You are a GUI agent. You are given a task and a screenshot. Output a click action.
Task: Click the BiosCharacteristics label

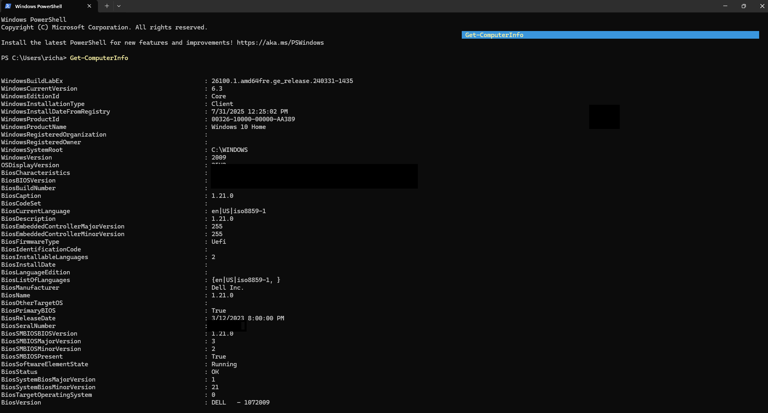35,173
